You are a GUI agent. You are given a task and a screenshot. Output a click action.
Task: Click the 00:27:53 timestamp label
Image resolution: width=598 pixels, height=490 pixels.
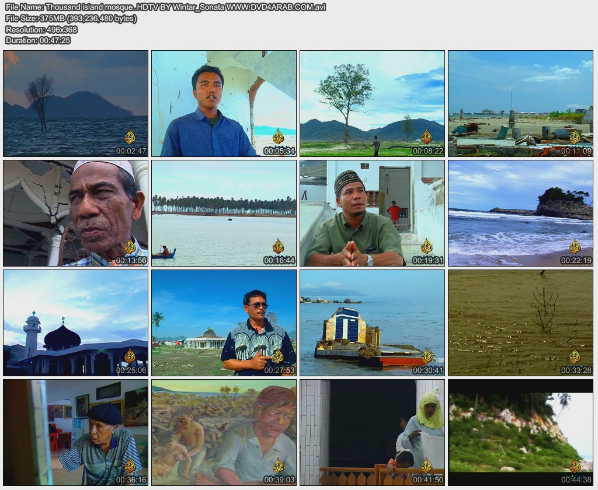tap(279, 370)
